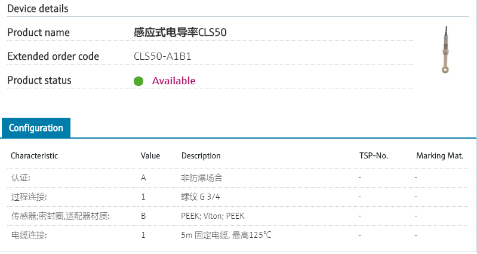
Task: Select the 认证 characteristic row
Action: click(20, 178)
